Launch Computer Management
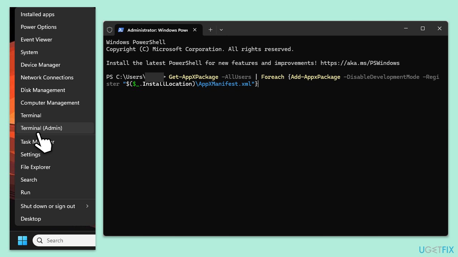The width and height of the screenshot is (458, 257). (55, 103)
